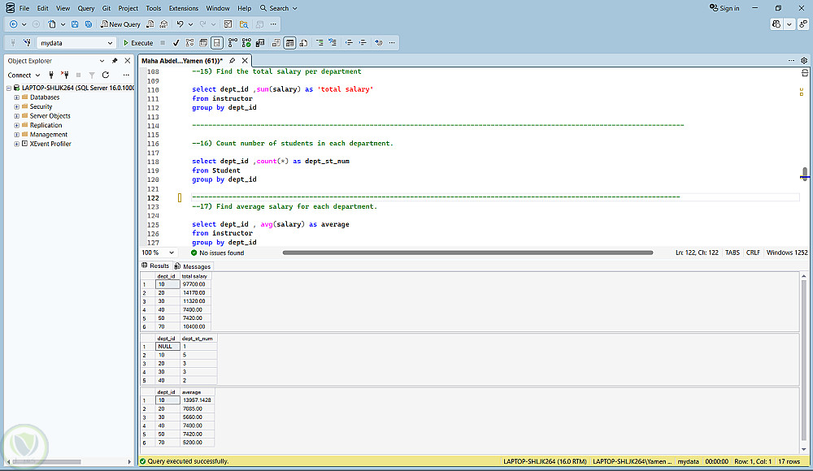Viewport: 813px width, 471px height.
Task: Open the Query menu
Action: [x=86, y=8]
